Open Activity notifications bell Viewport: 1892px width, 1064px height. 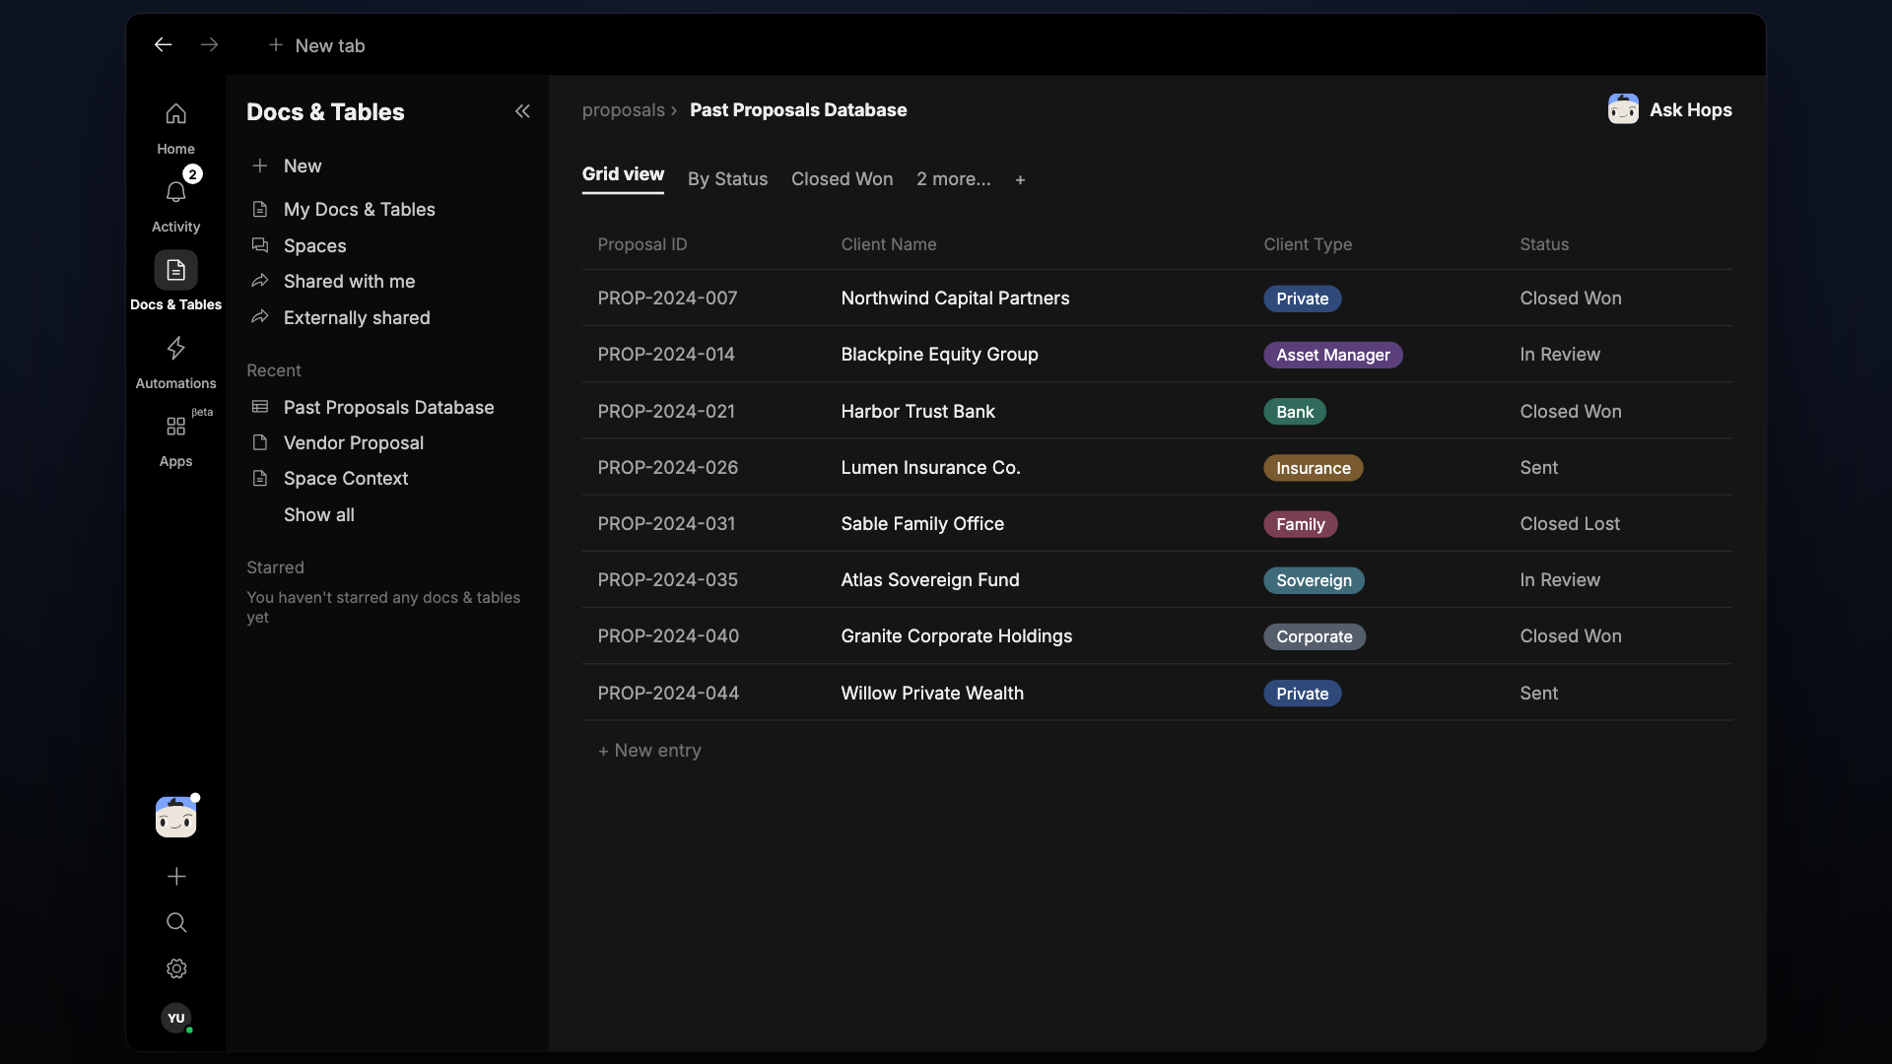(x=175, y=191)
